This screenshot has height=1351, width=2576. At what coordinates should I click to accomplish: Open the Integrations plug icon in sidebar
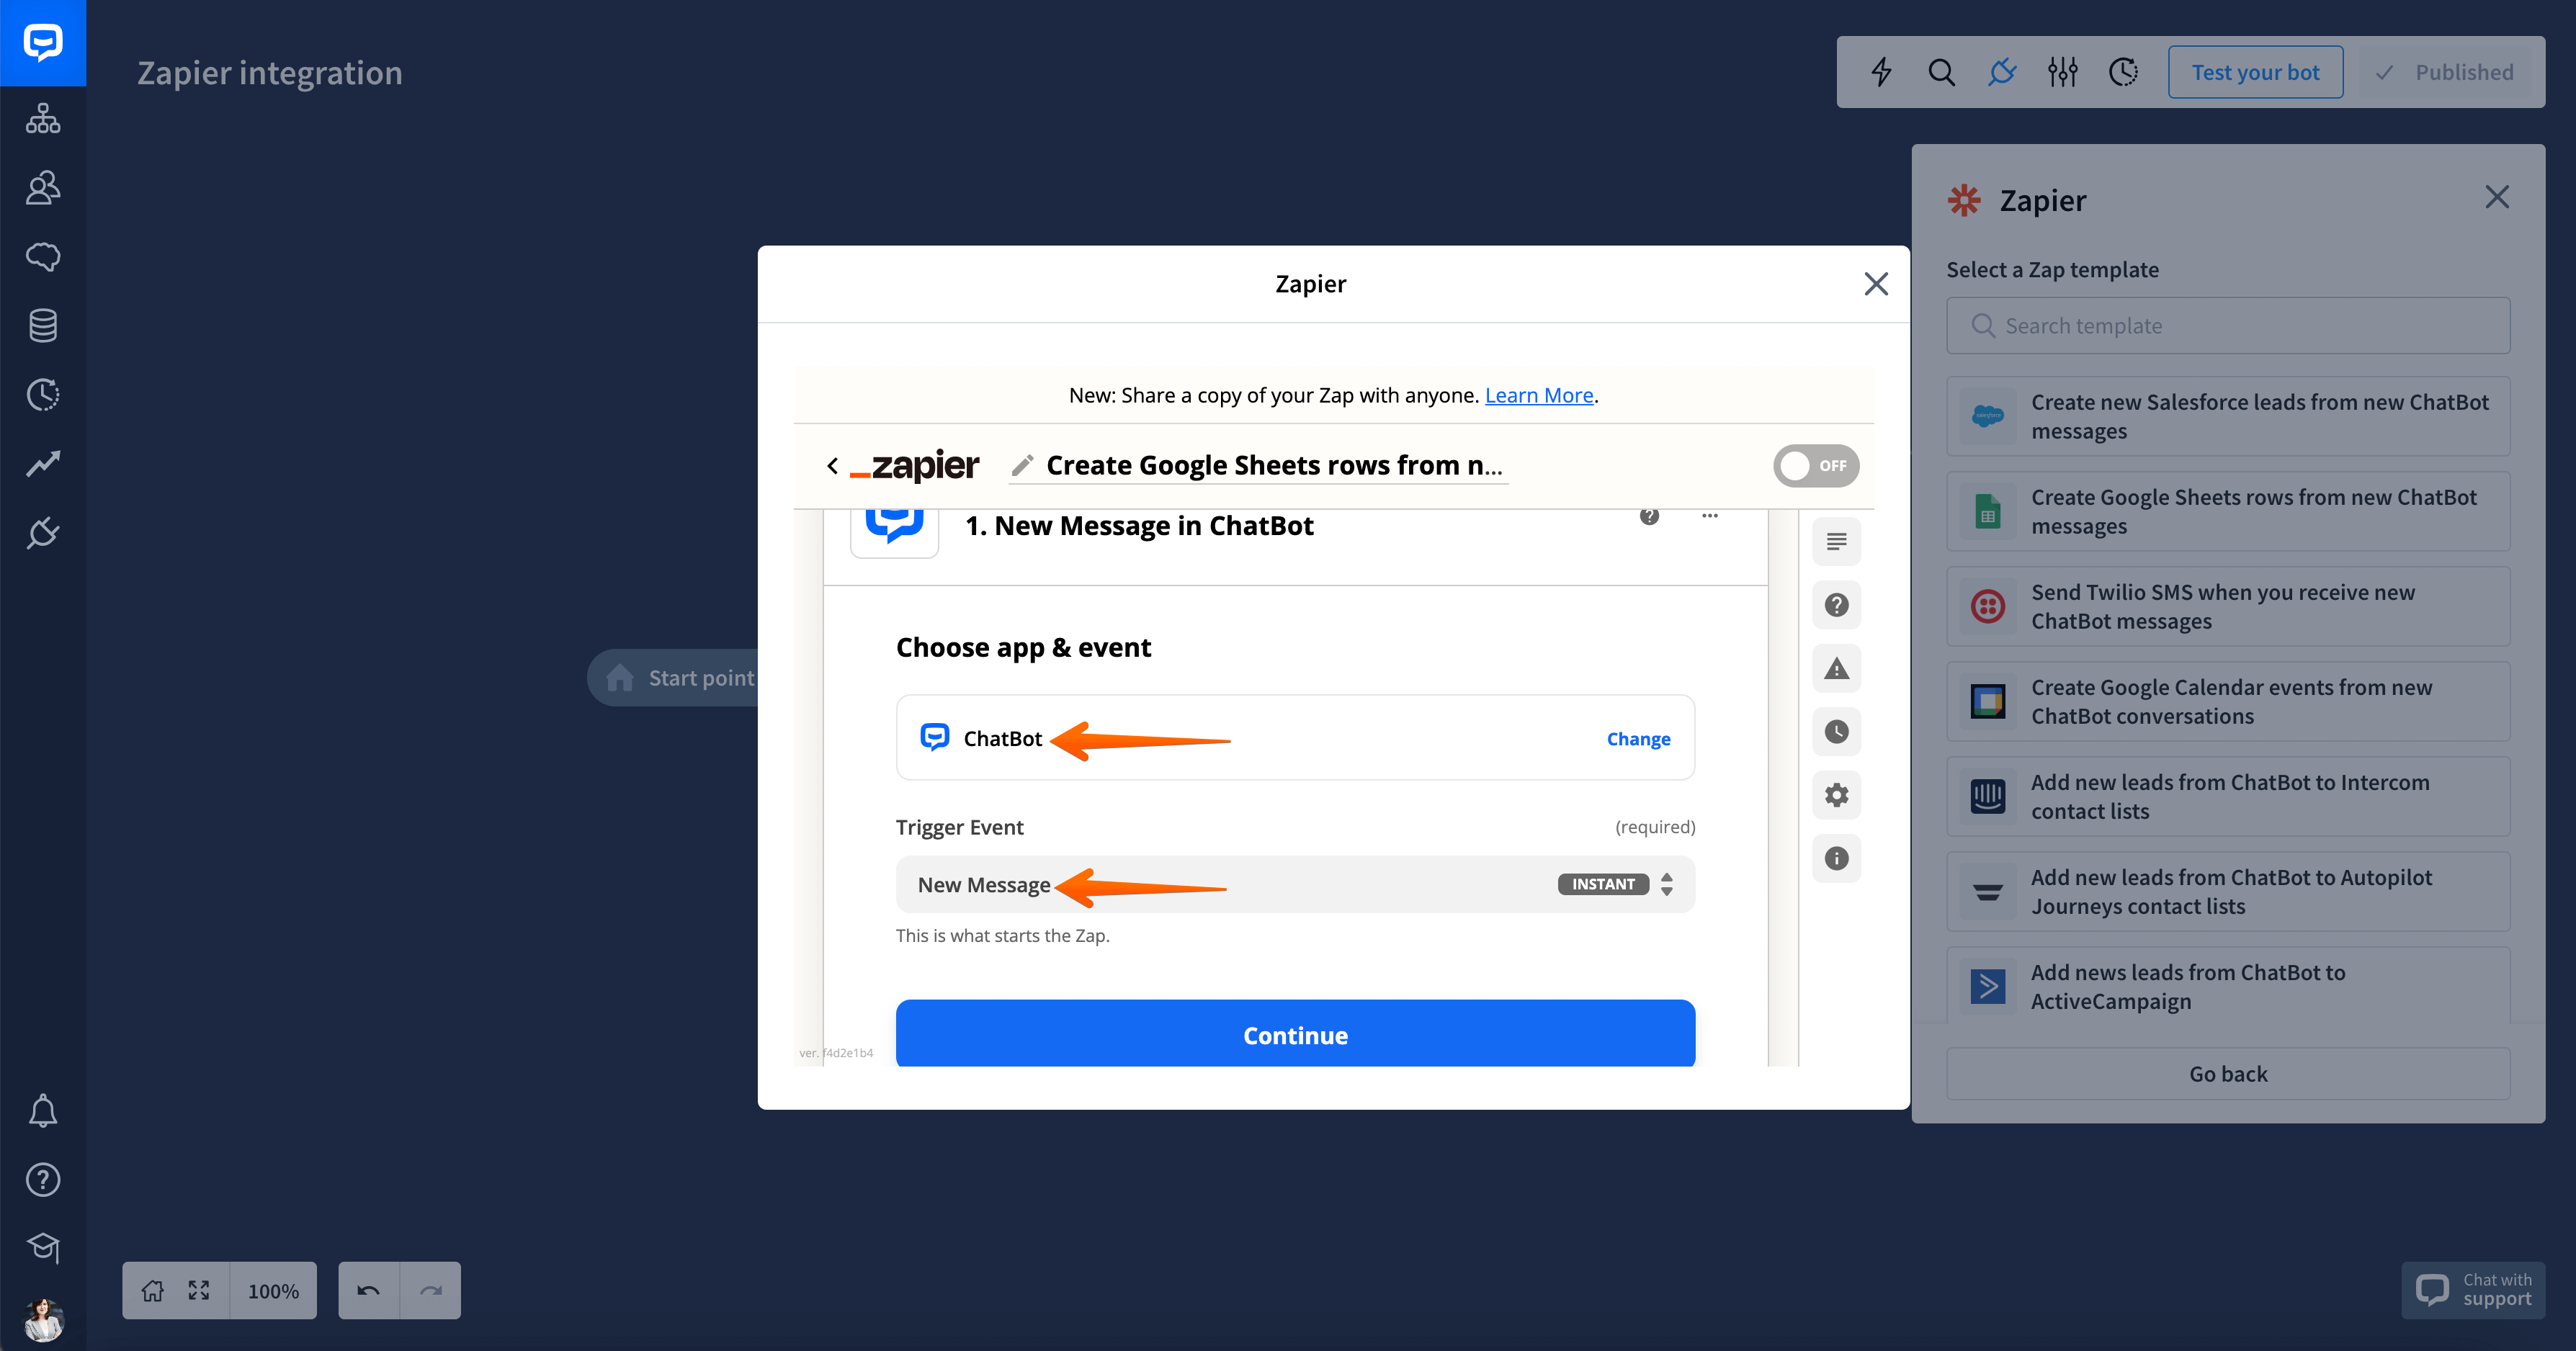click(43, 532)
